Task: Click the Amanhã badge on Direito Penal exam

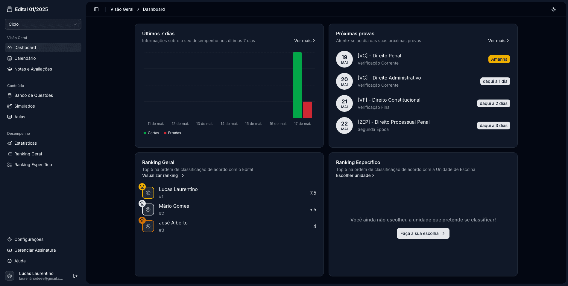Action: 499,59
